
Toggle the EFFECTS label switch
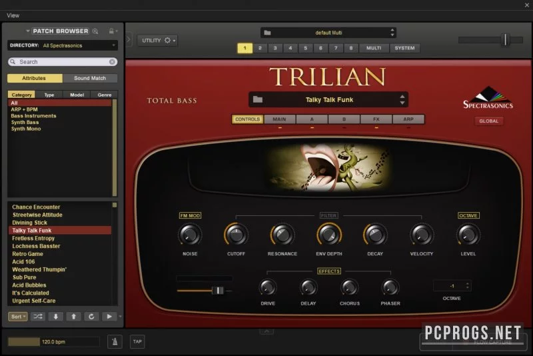(x=328, y=271)
